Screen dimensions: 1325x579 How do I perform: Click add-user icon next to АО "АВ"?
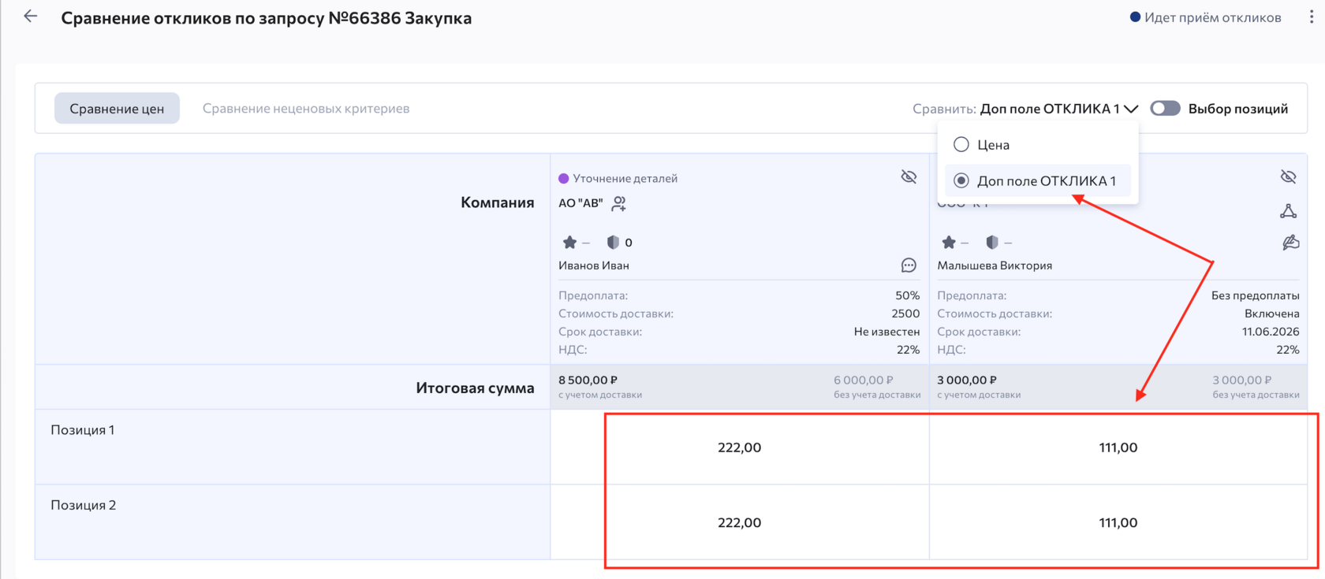pyautogui.click(x=619, y=203)
